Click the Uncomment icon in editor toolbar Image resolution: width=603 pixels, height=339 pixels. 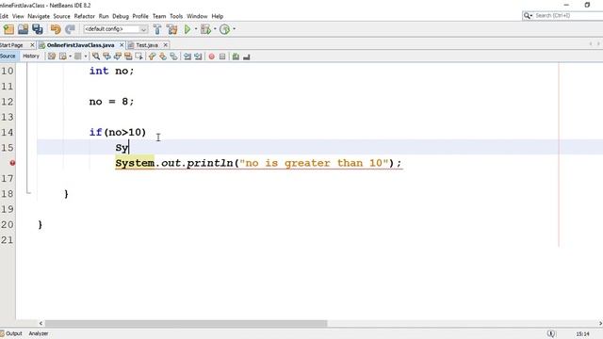point(247,56)
